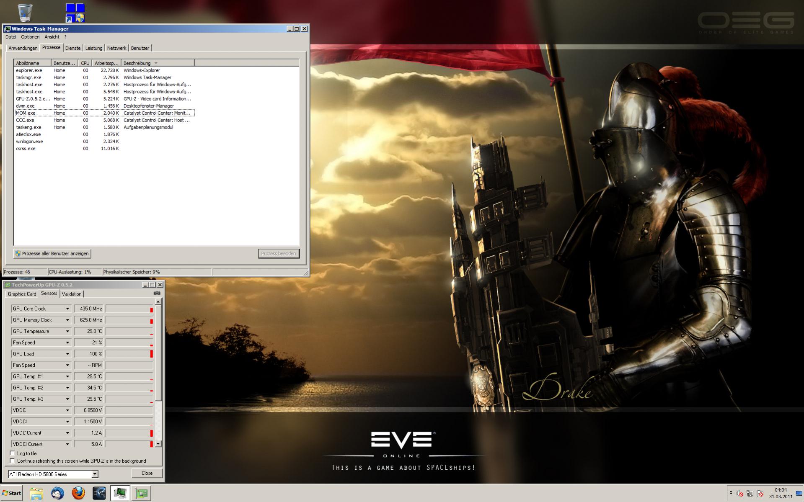This screenshot has height=502, width=804.
Task: Open Action Center flag tray icon
Action: tap(760, 494)
